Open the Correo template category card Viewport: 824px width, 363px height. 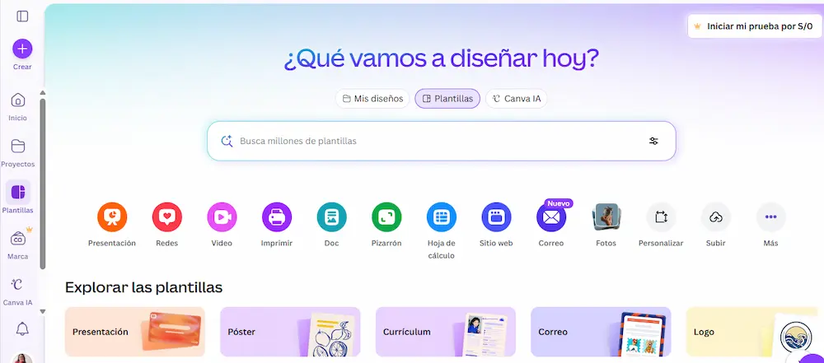(x=601, y=332)
